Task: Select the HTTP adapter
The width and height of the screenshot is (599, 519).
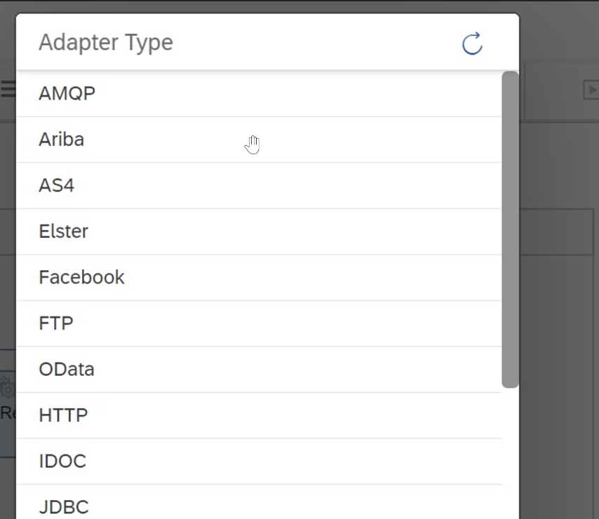Action: click(259, 415)
